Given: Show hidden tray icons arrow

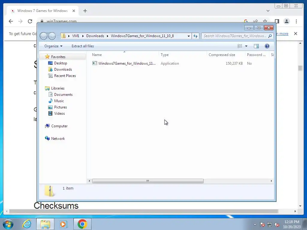Looking at the screenshot, I should pyautogui.click(x=255, y=224).
